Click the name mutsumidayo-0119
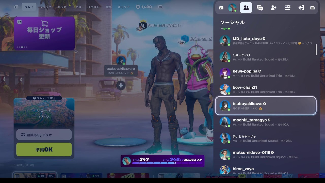Image resolution: width=325 pixels, height=183 pixels. (251, 152)
